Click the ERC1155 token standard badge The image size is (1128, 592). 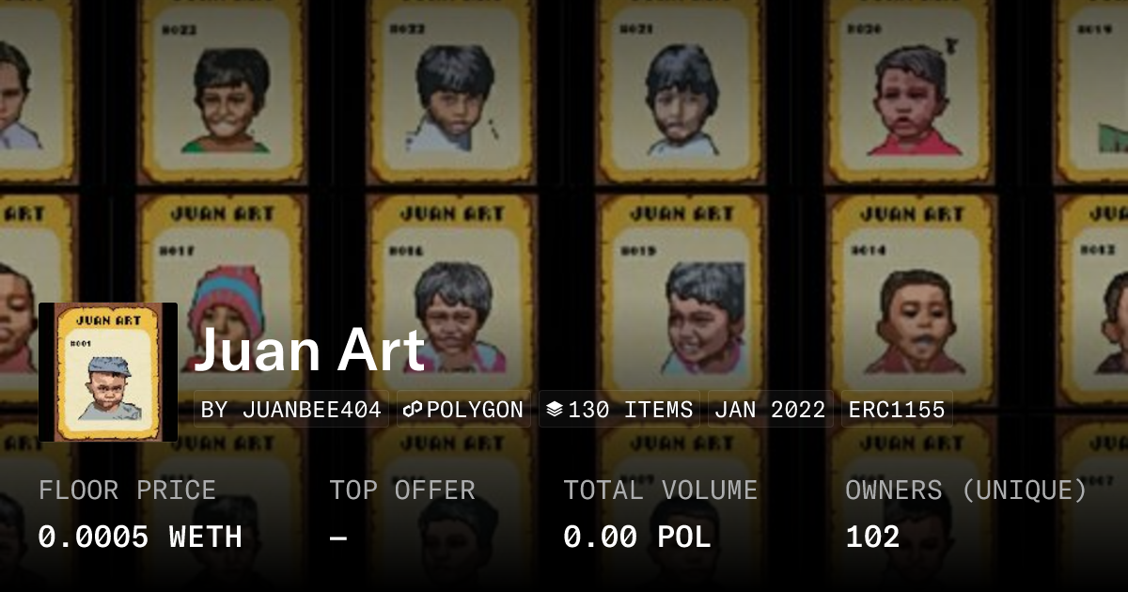coord(897,410)
